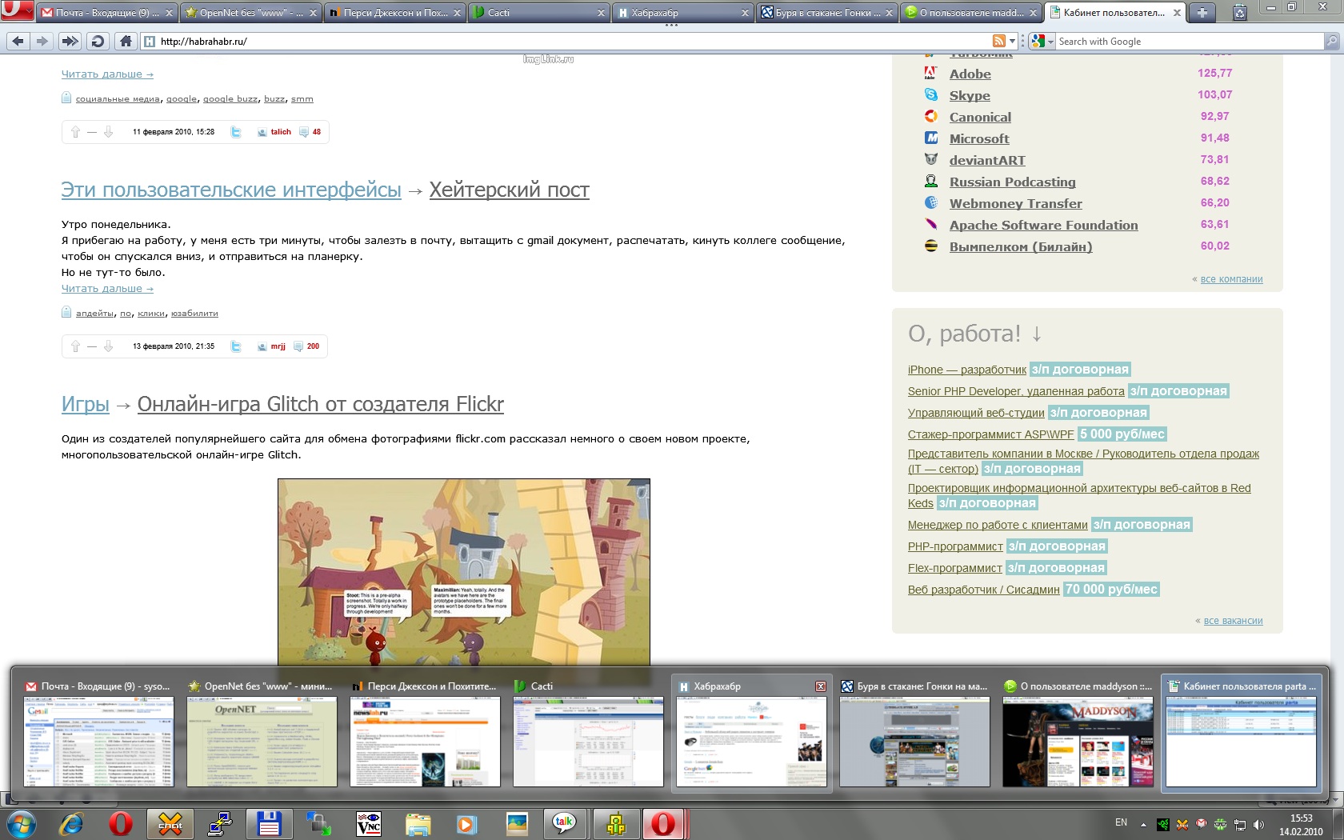This screenshot has height=840, width=1344.
Task: Launch Internet Explorer from the taskbar
Action: point(71,823)
